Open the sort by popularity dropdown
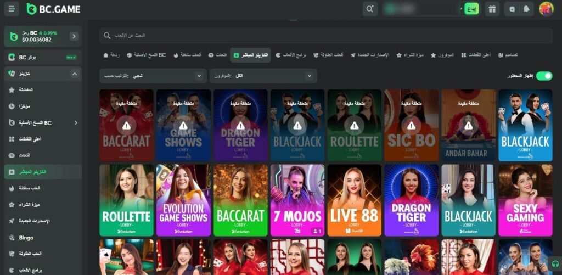This screenshot has width=562, height=275. (x=153, y=76)
